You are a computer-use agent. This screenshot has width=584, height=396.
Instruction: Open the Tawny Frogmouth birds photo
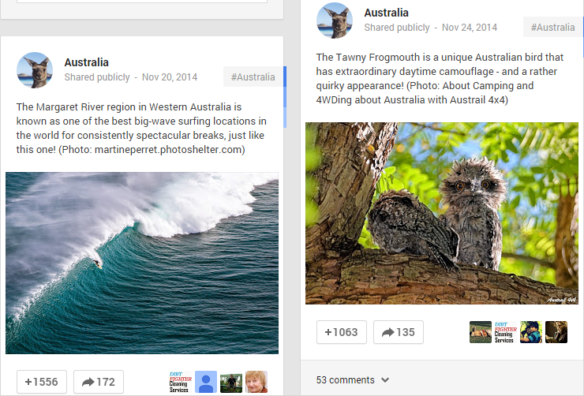tap(442, 213)
